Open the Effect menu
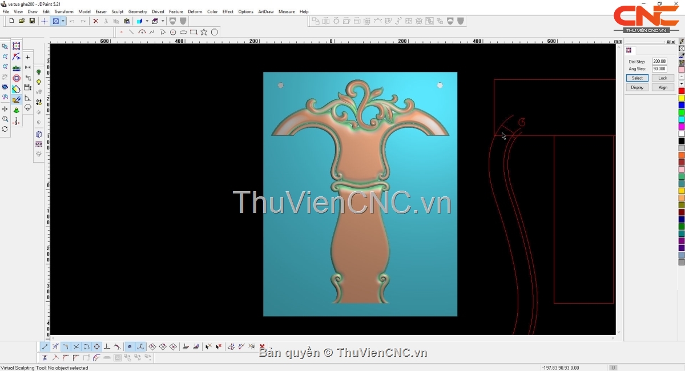 [x=228, y=11]
